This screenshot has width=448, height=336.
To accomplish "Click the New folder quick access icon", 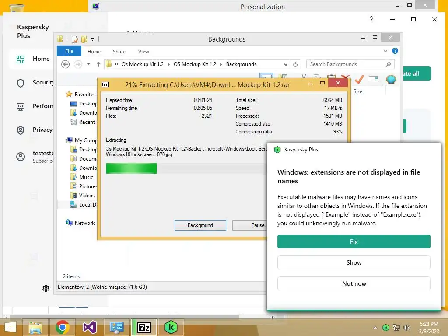I will (84, 39).
